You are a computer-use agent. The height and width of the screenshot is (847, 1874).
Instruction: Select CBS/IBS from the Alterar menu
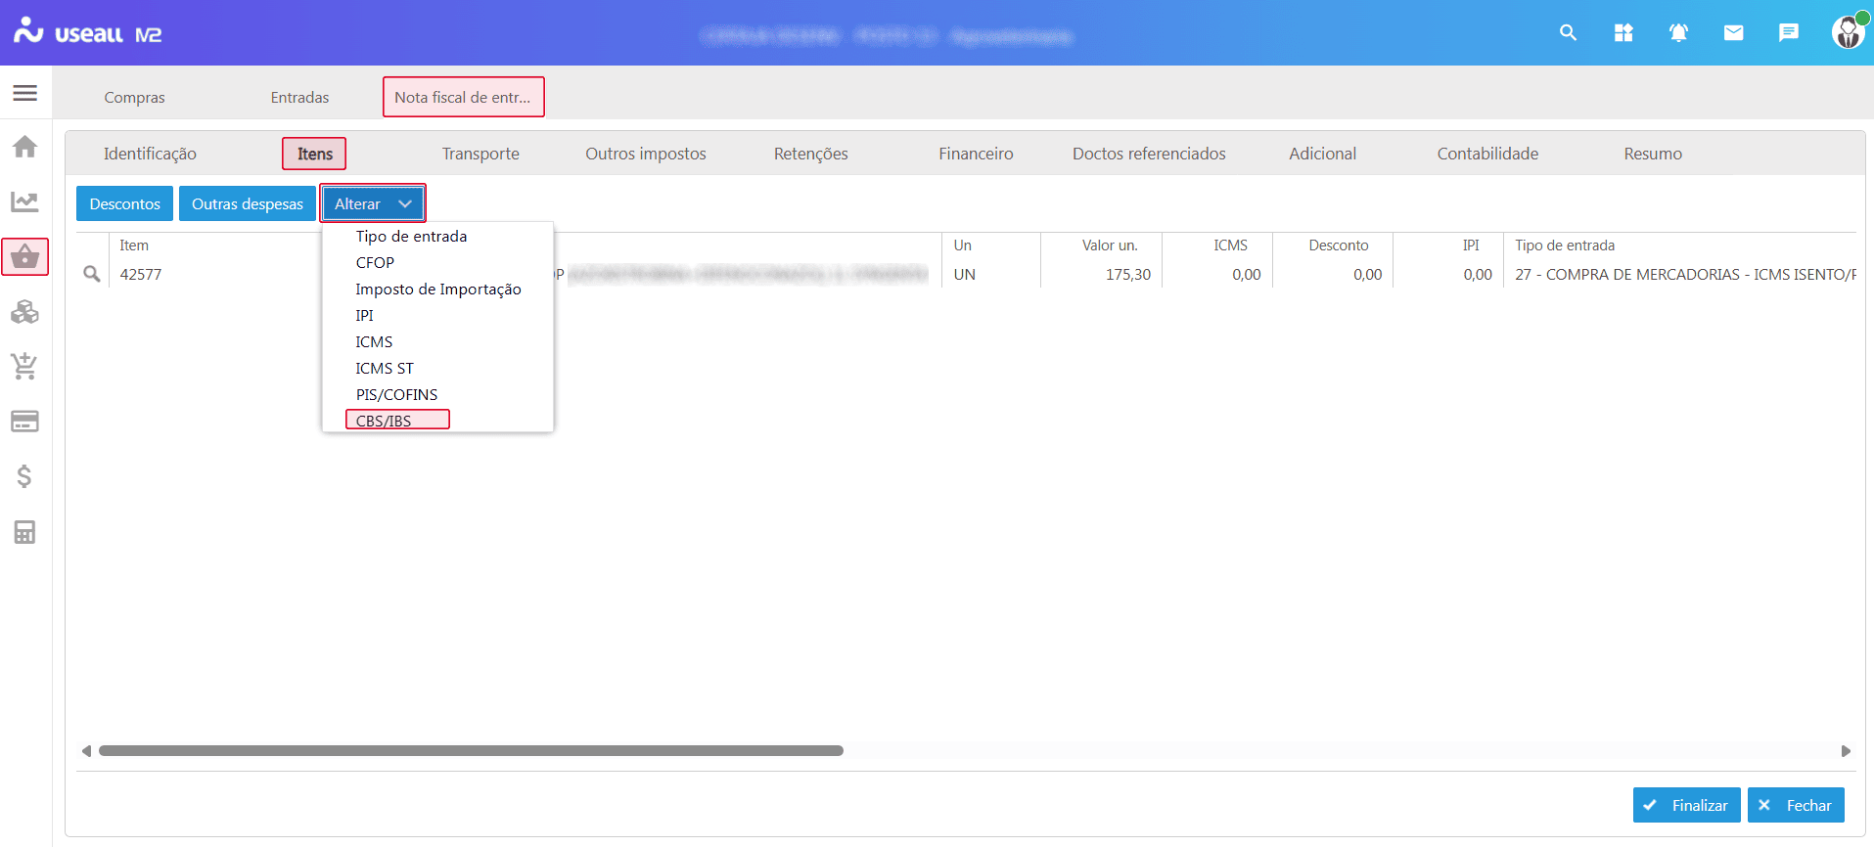[x=384, y=421]
